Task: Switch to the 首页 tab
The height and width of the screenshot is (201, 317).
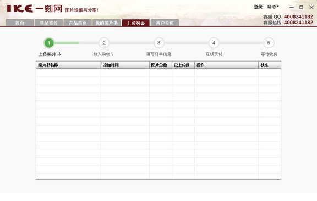Action: (20, 23)
